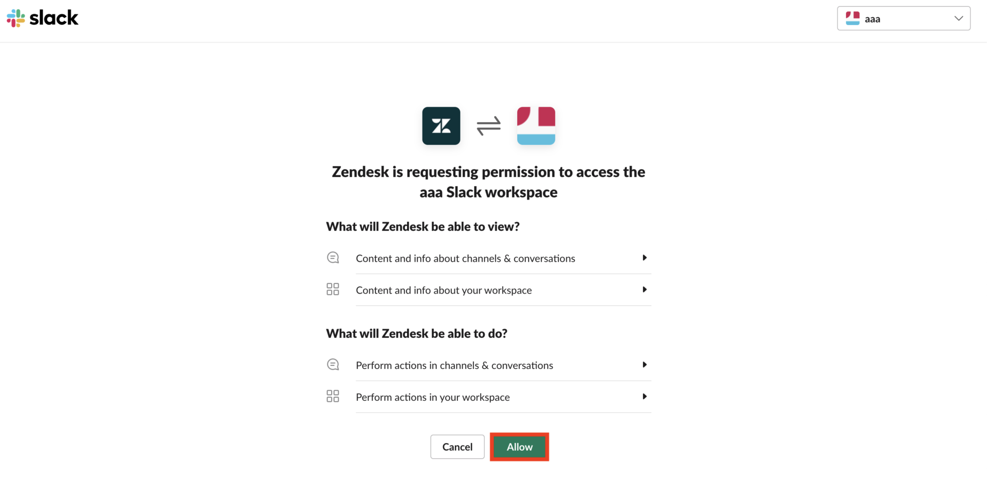Expand content about your workspace triangle

click(x=644, y=290)
